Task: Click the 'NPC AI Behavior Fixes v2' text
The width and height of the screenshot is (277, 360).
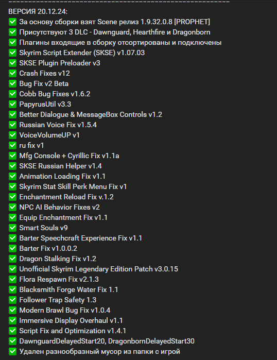Action: coord(59,207)
